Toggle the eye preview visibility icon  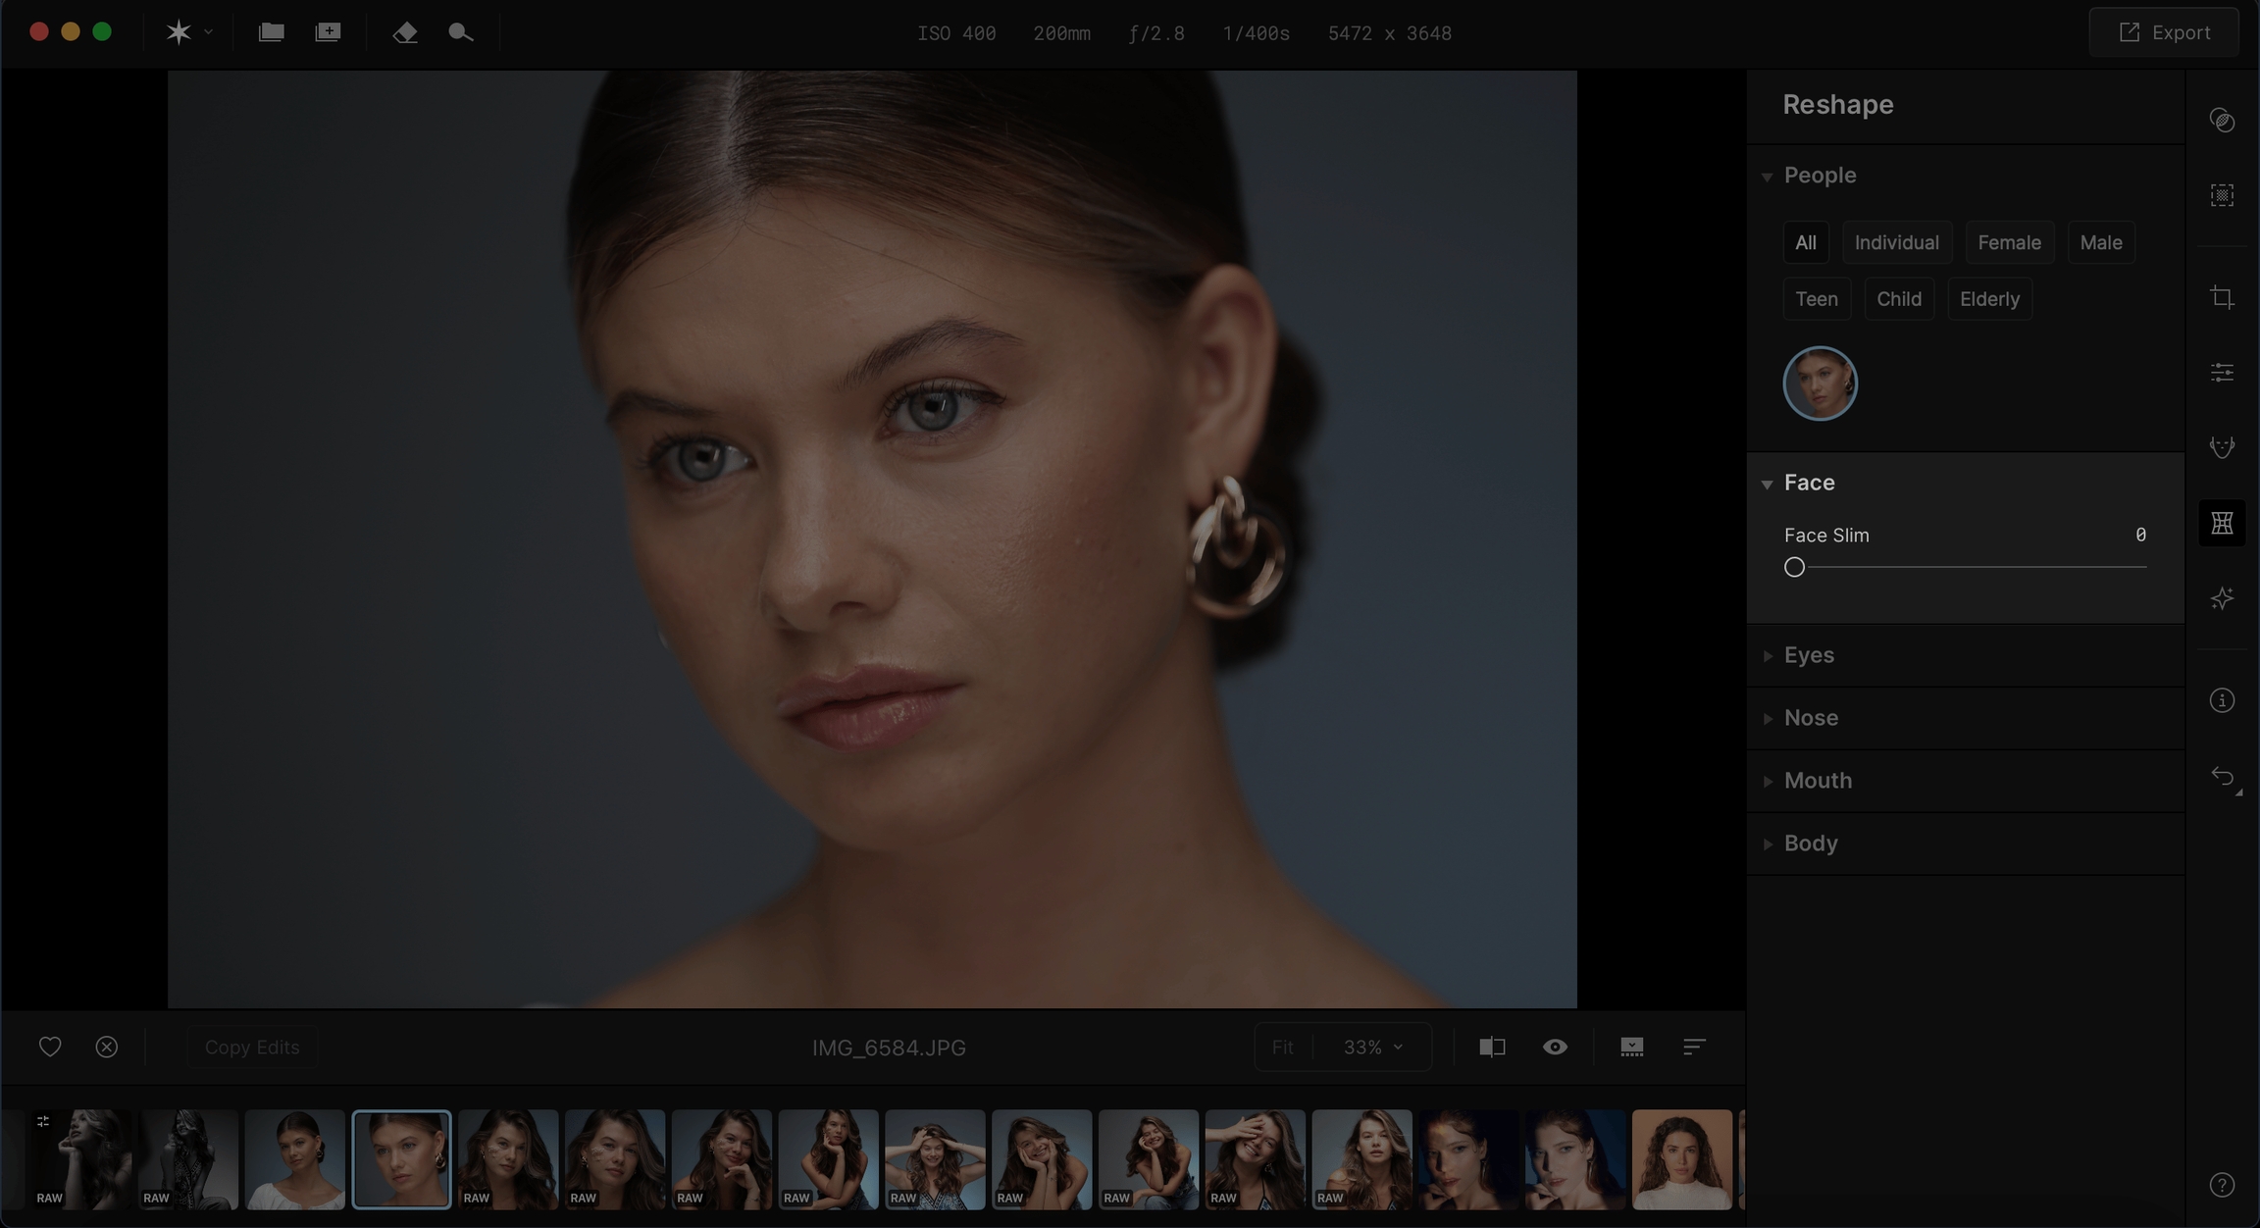tap(1555, 1047)
